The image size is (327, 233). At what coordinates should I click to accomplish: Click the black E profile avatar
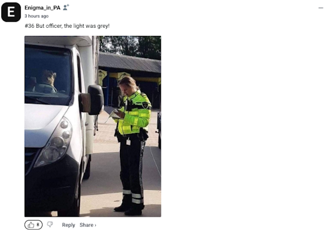point(11,12)
